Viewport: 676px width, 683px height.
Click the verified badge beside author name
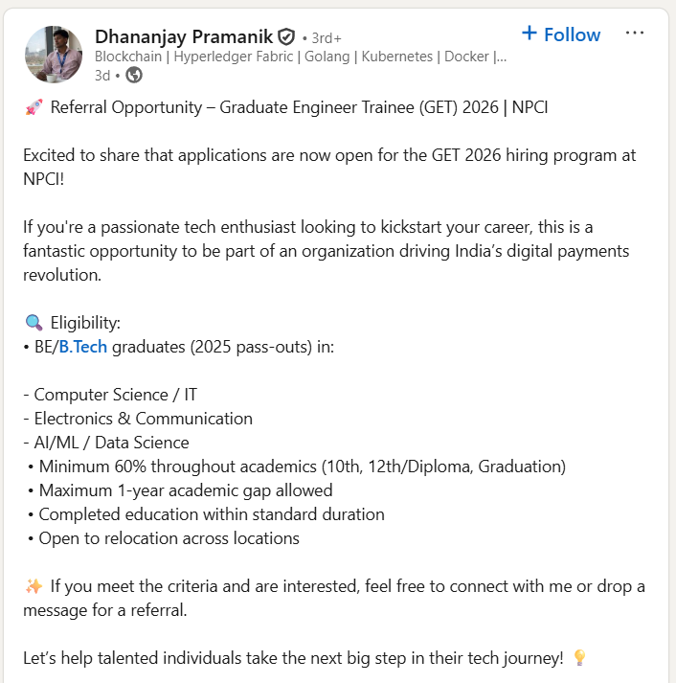[286, 37]
